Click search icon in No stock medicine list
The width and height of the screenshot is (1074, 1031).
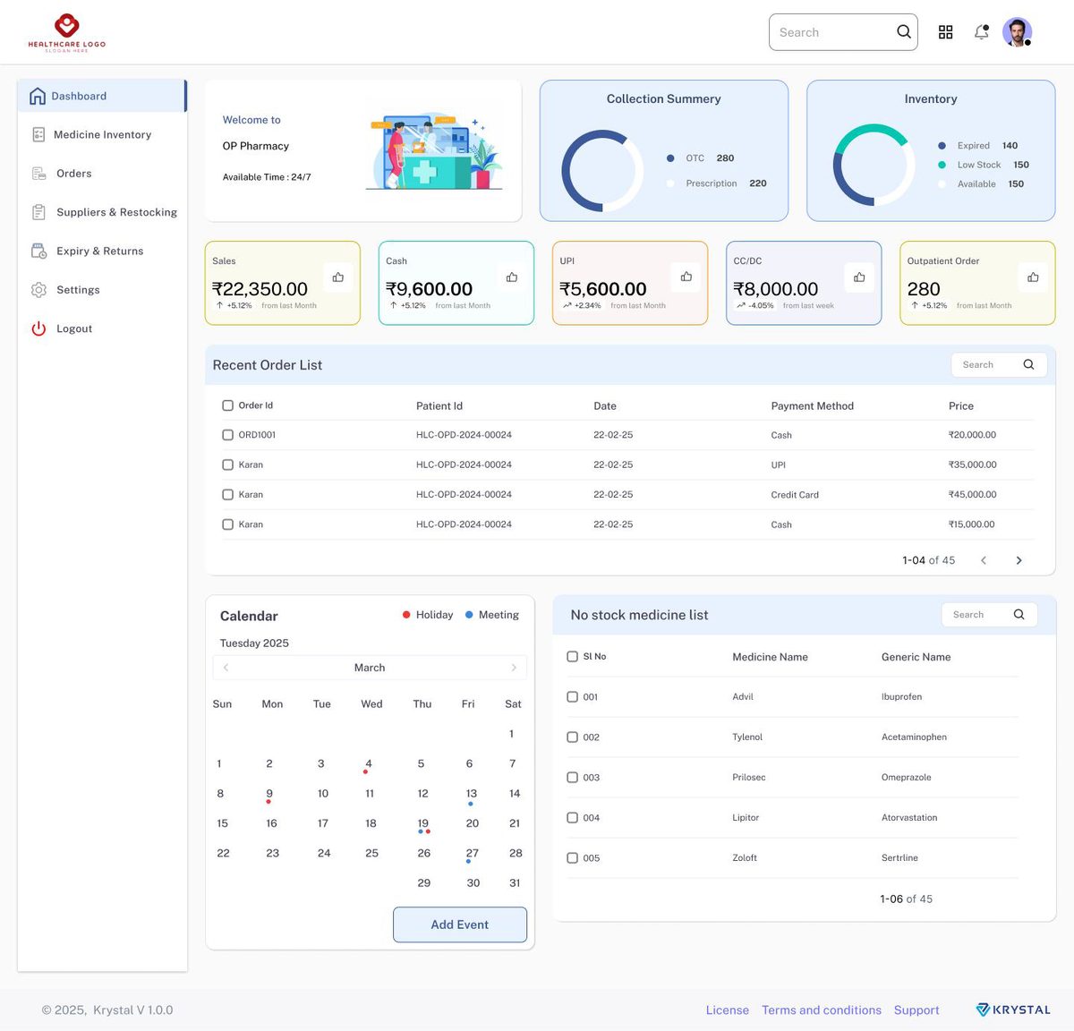coord(1019,615)
